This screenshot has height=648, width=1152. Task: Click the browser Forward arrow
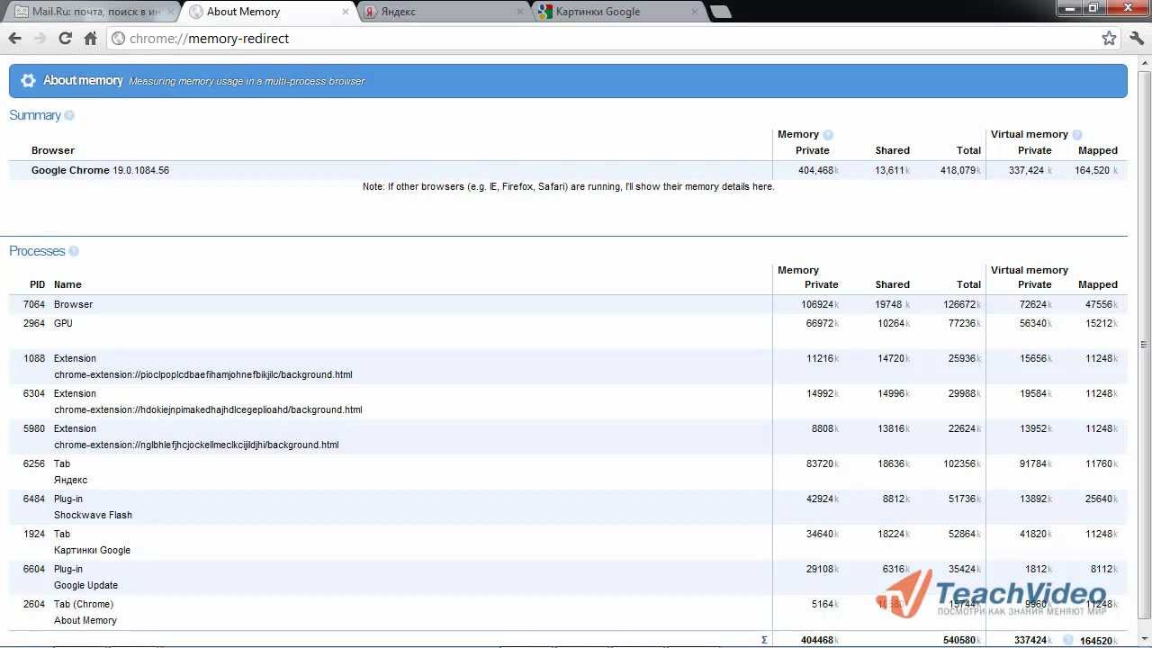[x=40, y=39]
